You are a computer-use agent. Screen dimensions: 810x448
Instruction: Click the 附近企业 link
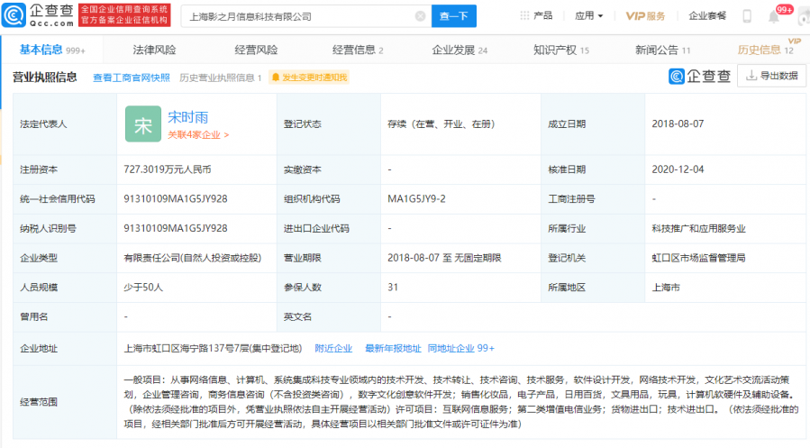point(333,348)
